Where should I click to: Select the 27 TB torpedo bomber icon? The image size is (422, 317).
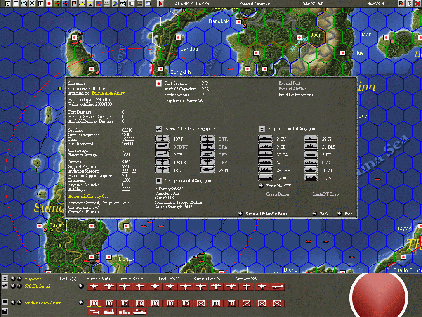pos(208,170)
